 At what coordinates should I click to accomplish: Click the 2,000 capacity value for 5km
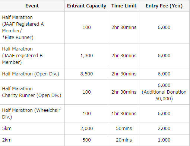[87, 129]
